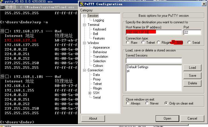Click the About button

pos(93,118)
